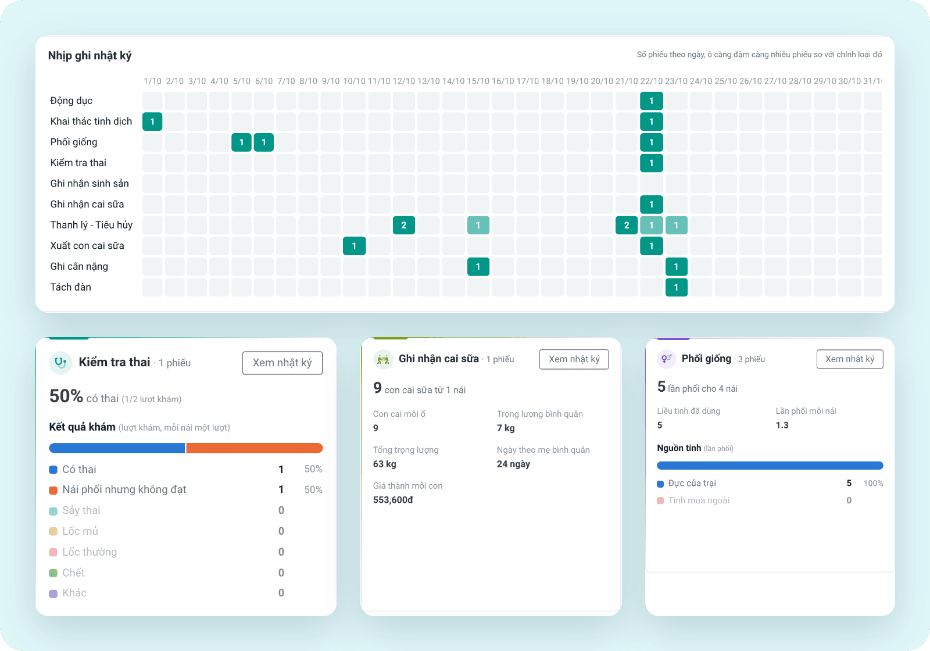Click the 22/10 date column header
930x651 pixels.
point(652,81)
